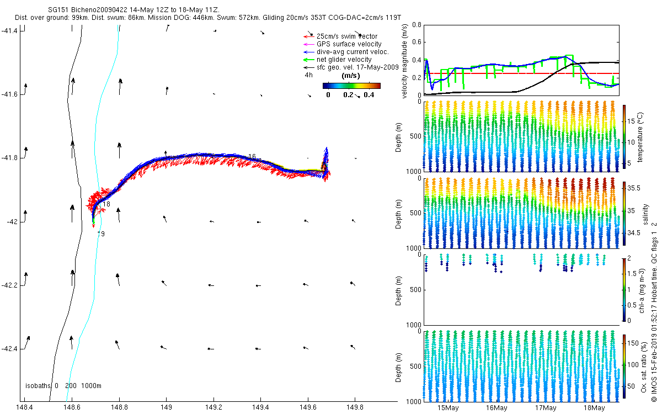662x414 pixels.
Task: Select the black sfc geo. vel. legend arrow
Action: pos(308,67)
